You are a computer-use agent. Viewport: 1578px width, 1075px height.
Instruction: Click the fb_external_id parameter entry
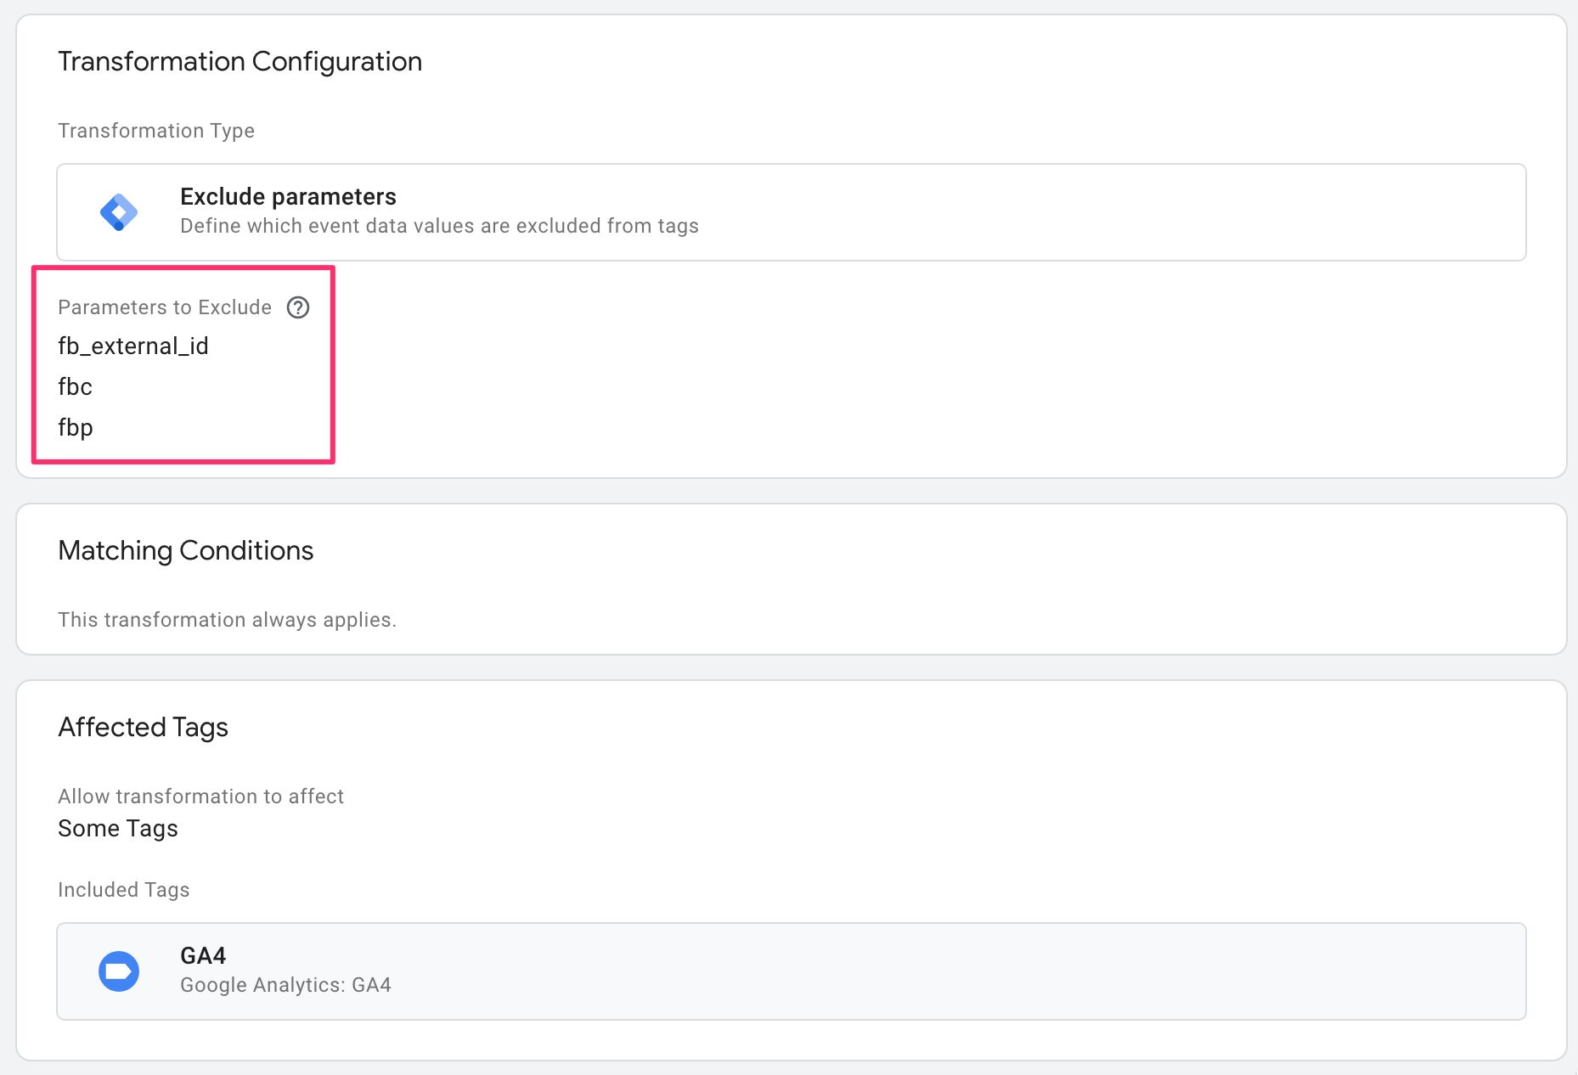[x=133, y=346]
